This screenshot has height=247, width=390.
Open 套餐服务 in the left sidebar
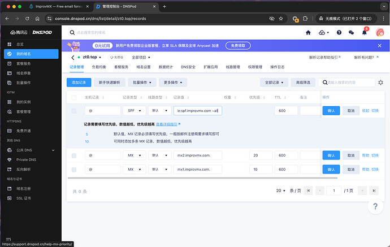coord(23,64)
